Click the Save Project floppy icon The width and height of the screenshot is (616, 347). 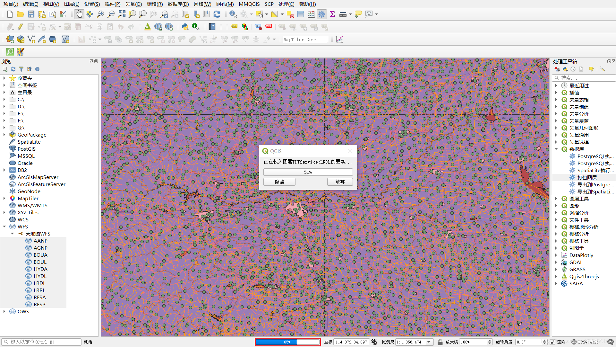click(x=31, y=14)
